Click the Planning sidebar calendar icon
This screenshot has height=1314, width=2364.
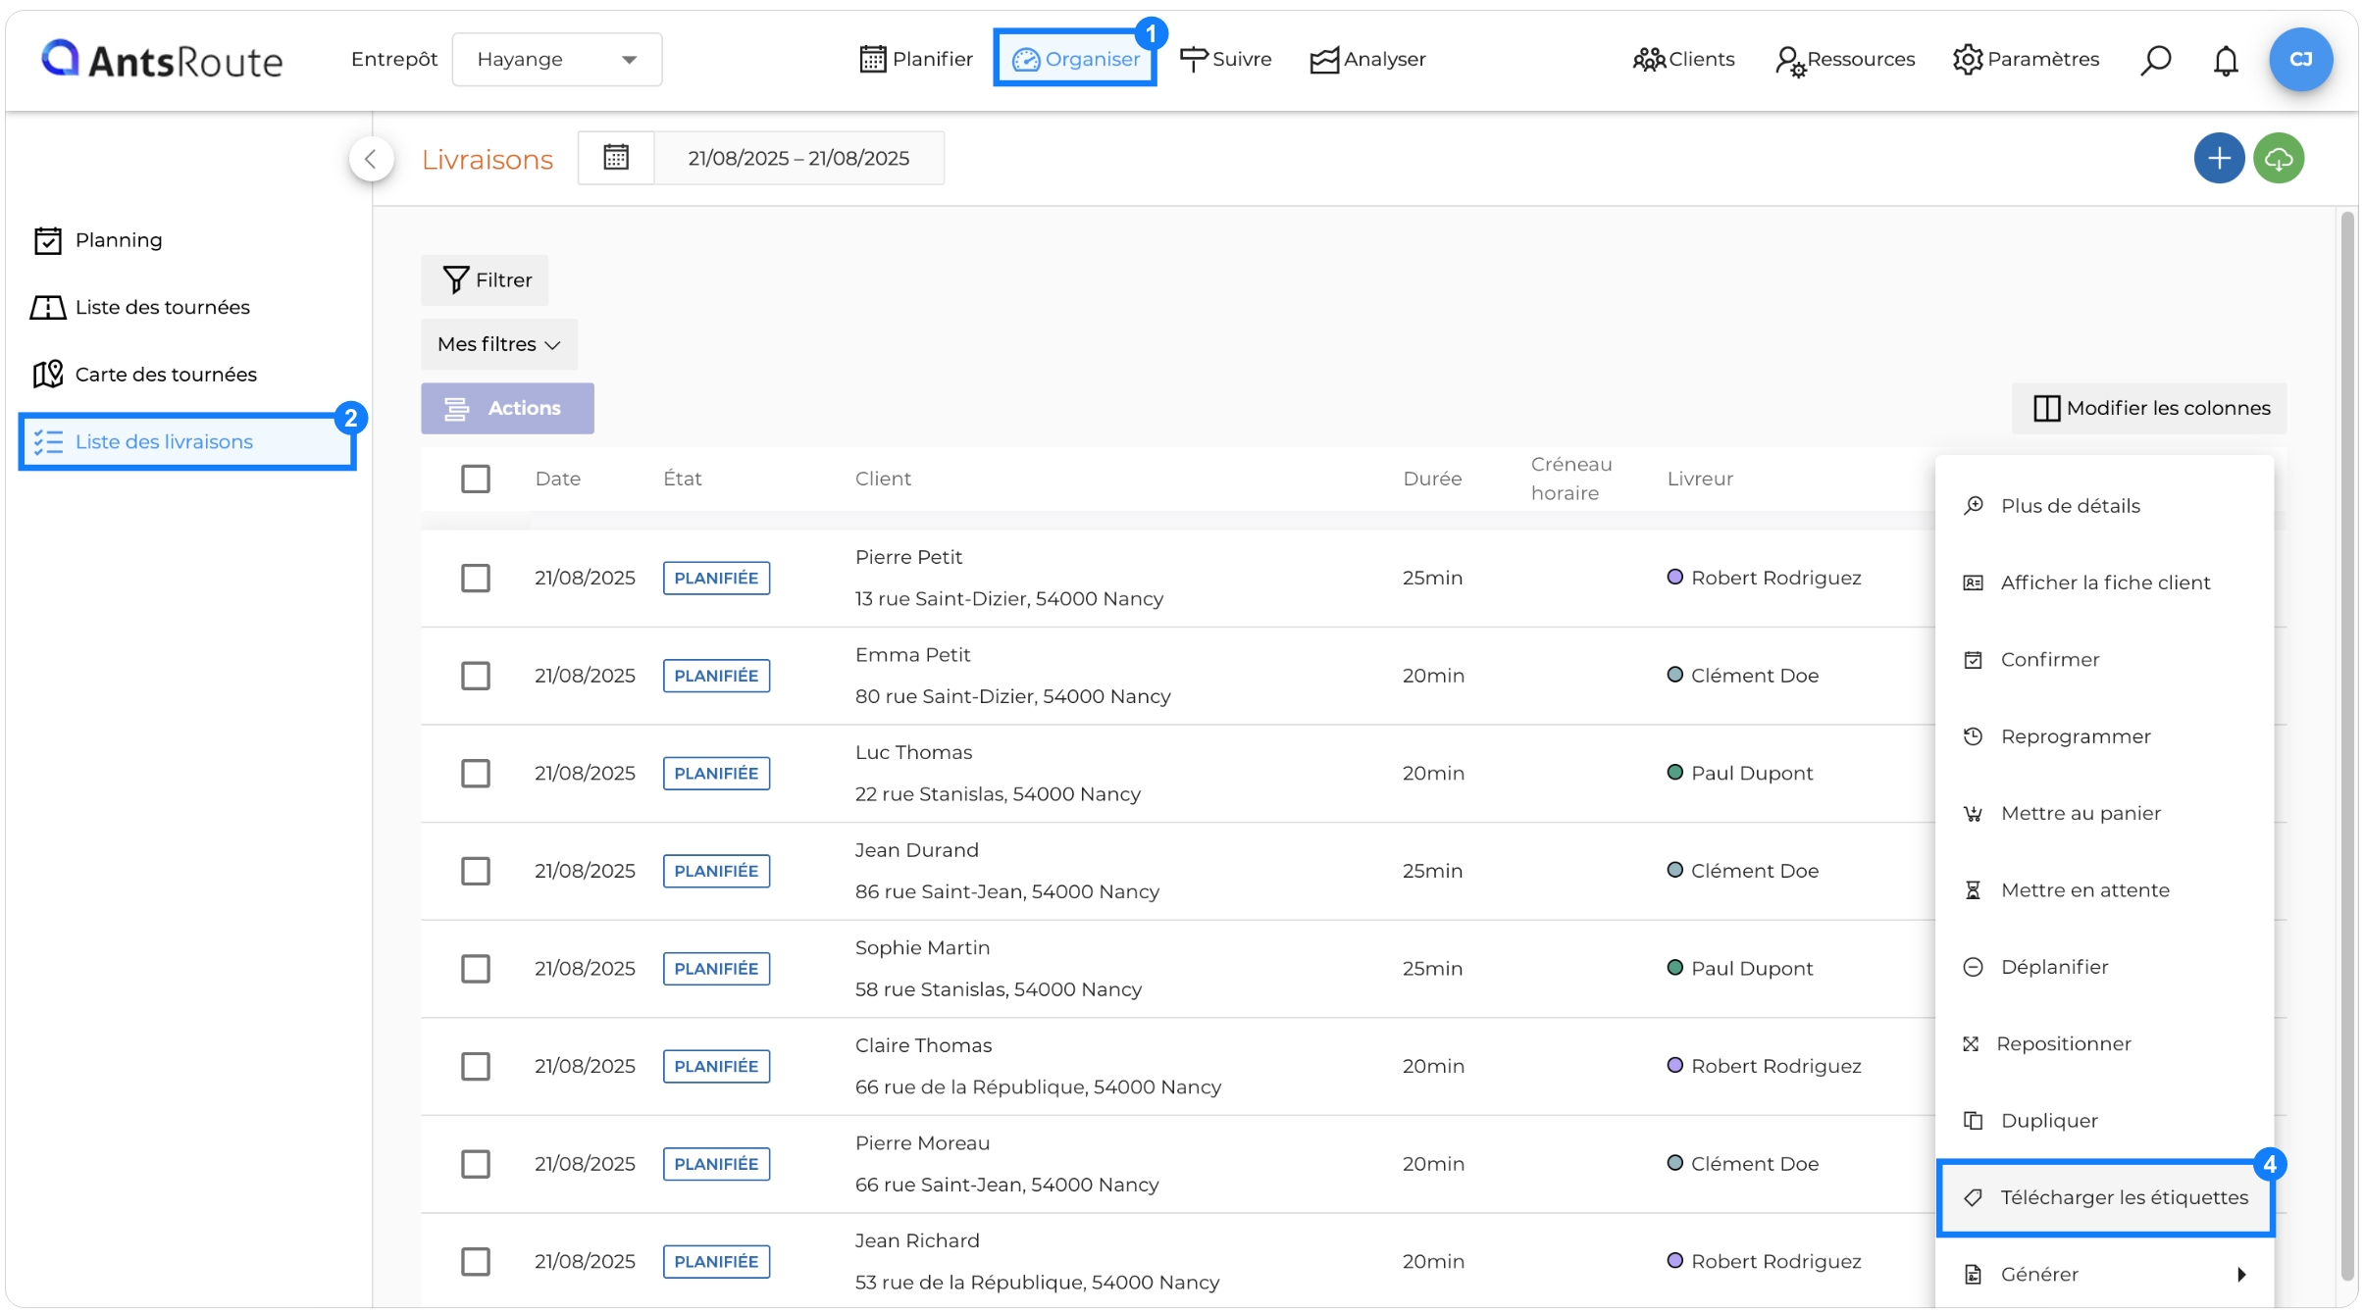pyautogui.click(x=48, y=240)
